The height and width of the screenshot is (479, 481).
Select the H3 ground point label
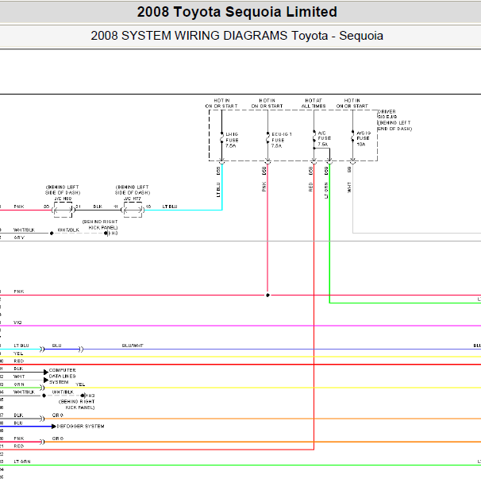coord(114,234)
